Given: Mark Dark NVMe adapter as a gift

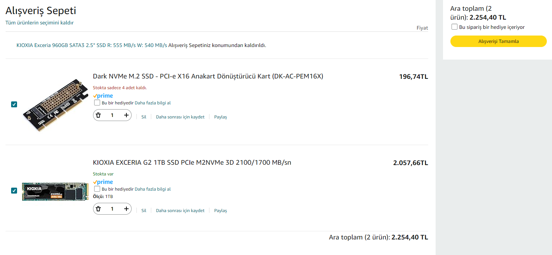Looking at the screenshot, I should coord(97,103).
